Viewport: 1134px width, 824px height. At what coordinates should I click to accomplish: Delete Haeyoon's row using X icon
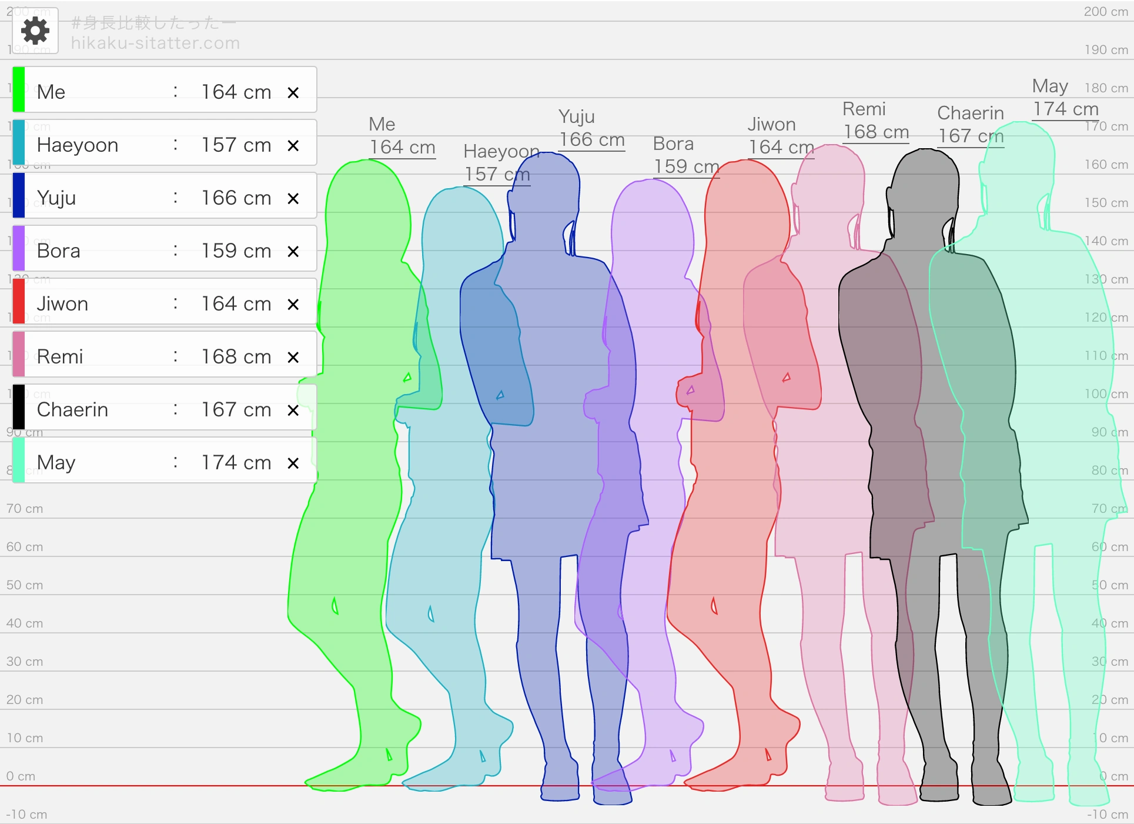(293, 145)
